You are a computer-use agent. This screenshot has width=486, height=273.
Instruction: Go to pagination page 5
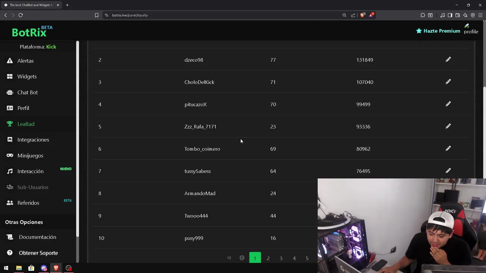pos(307,258)
